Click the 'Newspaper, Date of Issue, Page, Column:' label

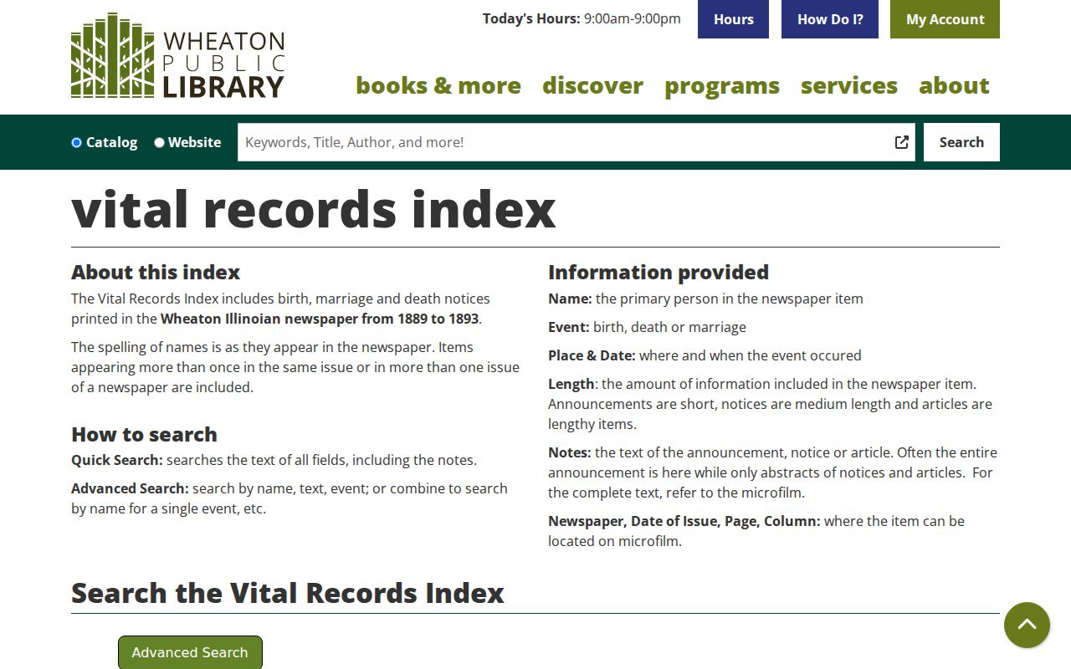tap(684, 521)
